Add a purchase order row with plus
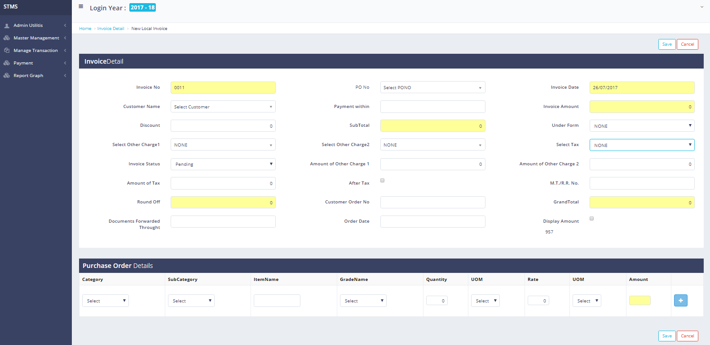Image resolution: width=710 pixels, height=345 pixels. 680,301
